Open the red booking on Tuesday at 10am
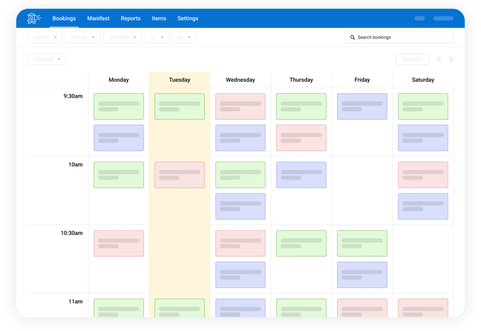Image resolution: width=481 pixels, height=331 pixels. click(x=179, y=174)
